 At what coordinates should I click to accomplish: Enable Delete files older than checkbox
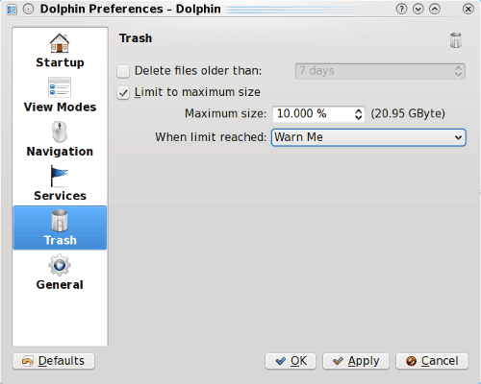123,71
